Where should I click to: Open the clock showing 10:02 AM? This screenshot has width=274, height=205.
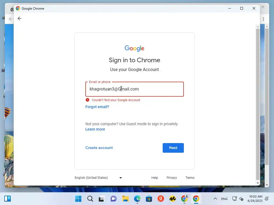[255, 199]
